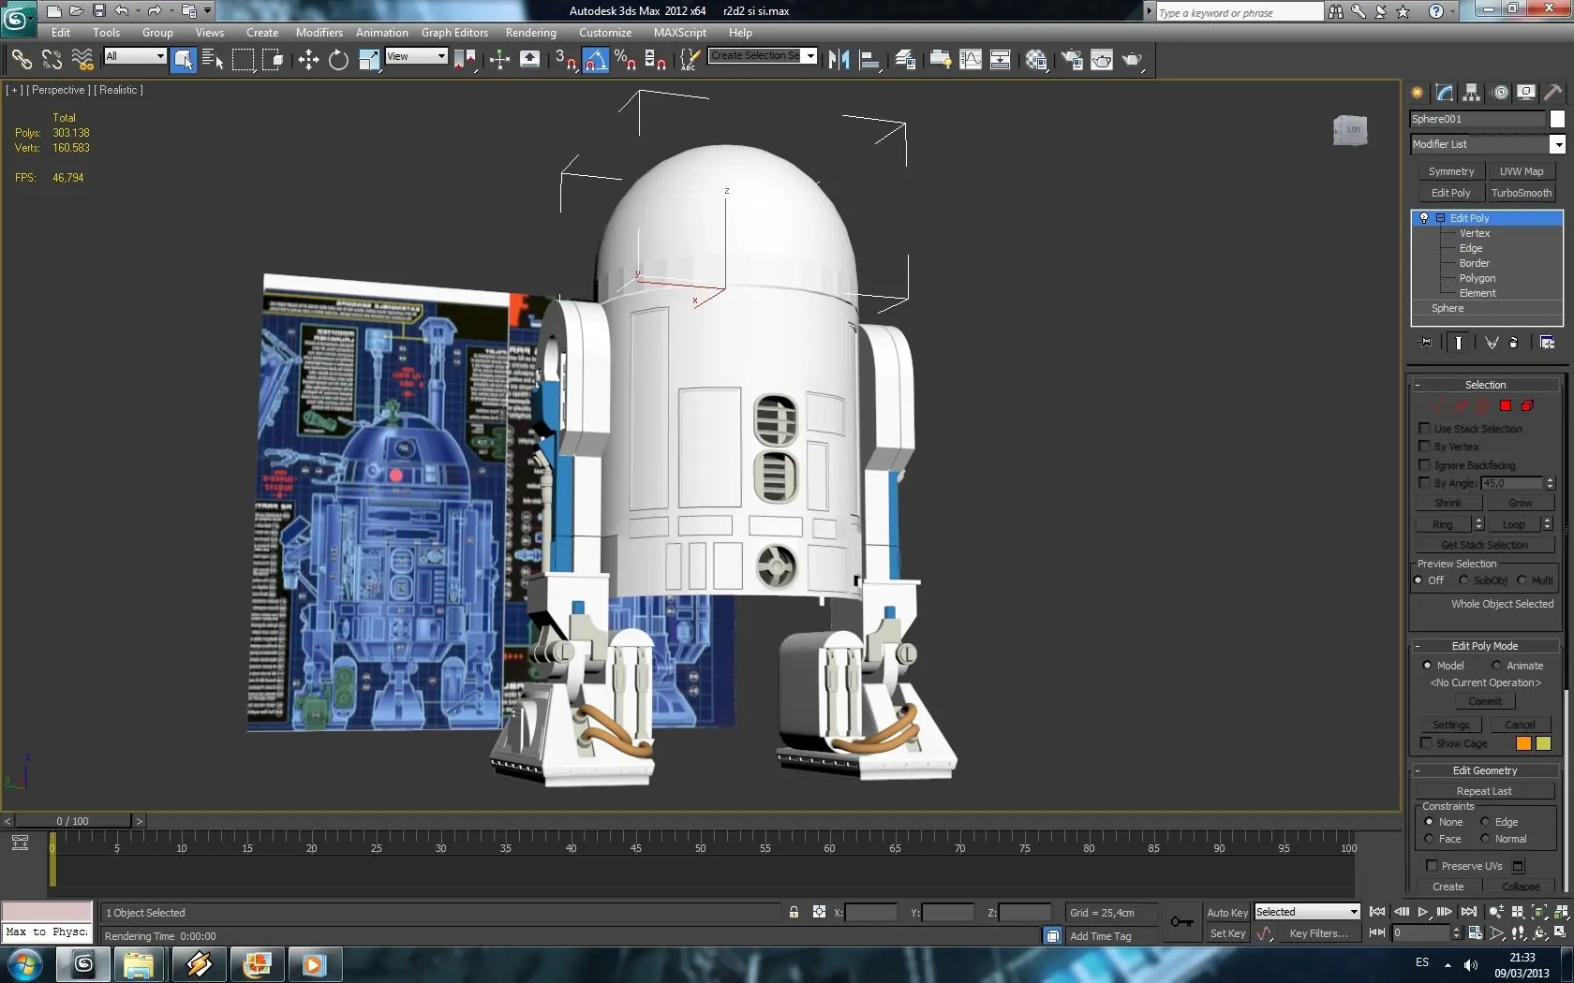1574x983 pixels.
Task: Open the Modifier List dropdown
Action: (1557, 144)
